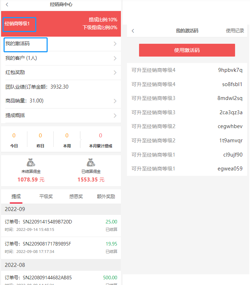250x285 pixels.
Task: Open the 红包奖励 row chevron
Action: click(x=115, y=73)
